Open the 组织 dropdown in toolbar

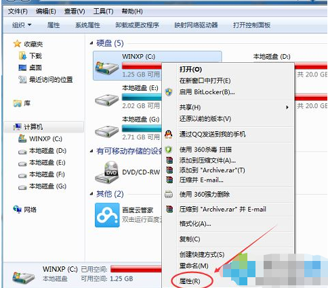(x=22, y=25)
